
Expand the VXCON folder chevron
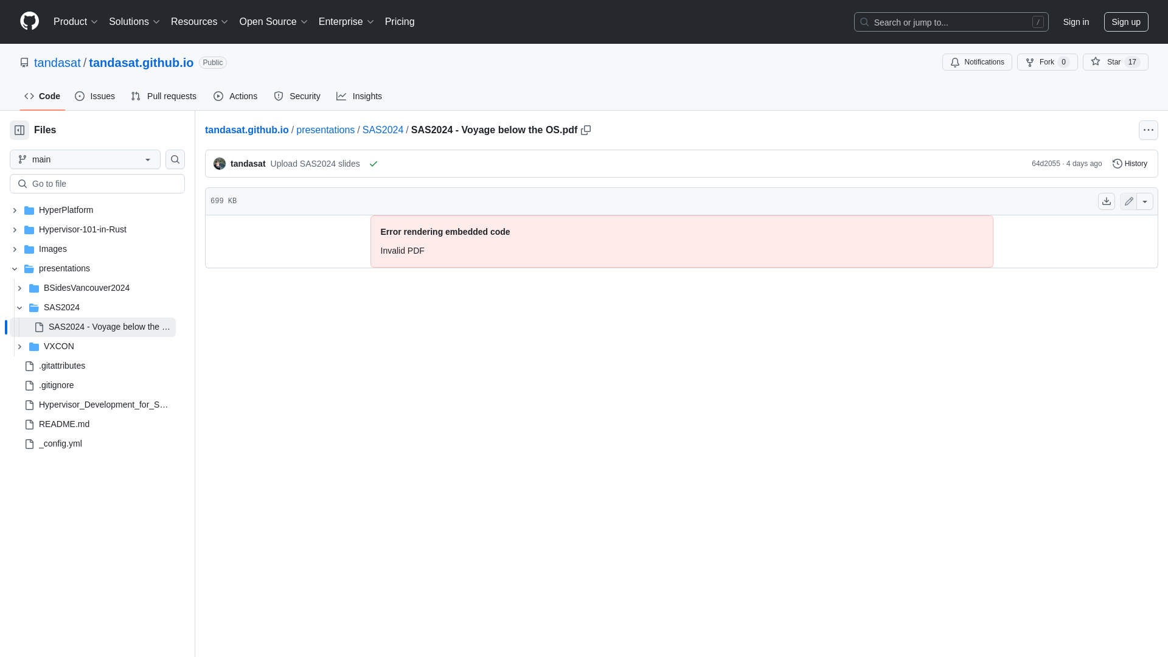pos(19,347)
